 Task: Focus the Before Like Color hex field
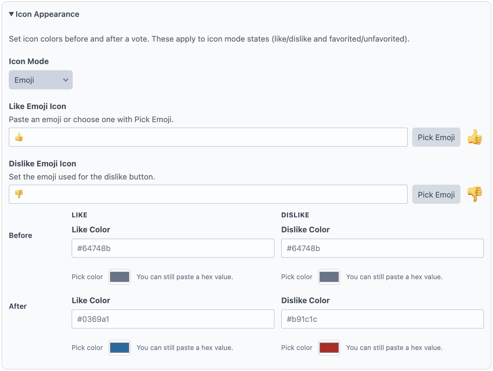173,248
